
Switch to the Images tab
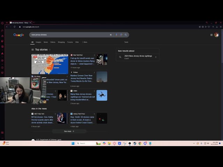pyautogui.click(x=38, y=42)
